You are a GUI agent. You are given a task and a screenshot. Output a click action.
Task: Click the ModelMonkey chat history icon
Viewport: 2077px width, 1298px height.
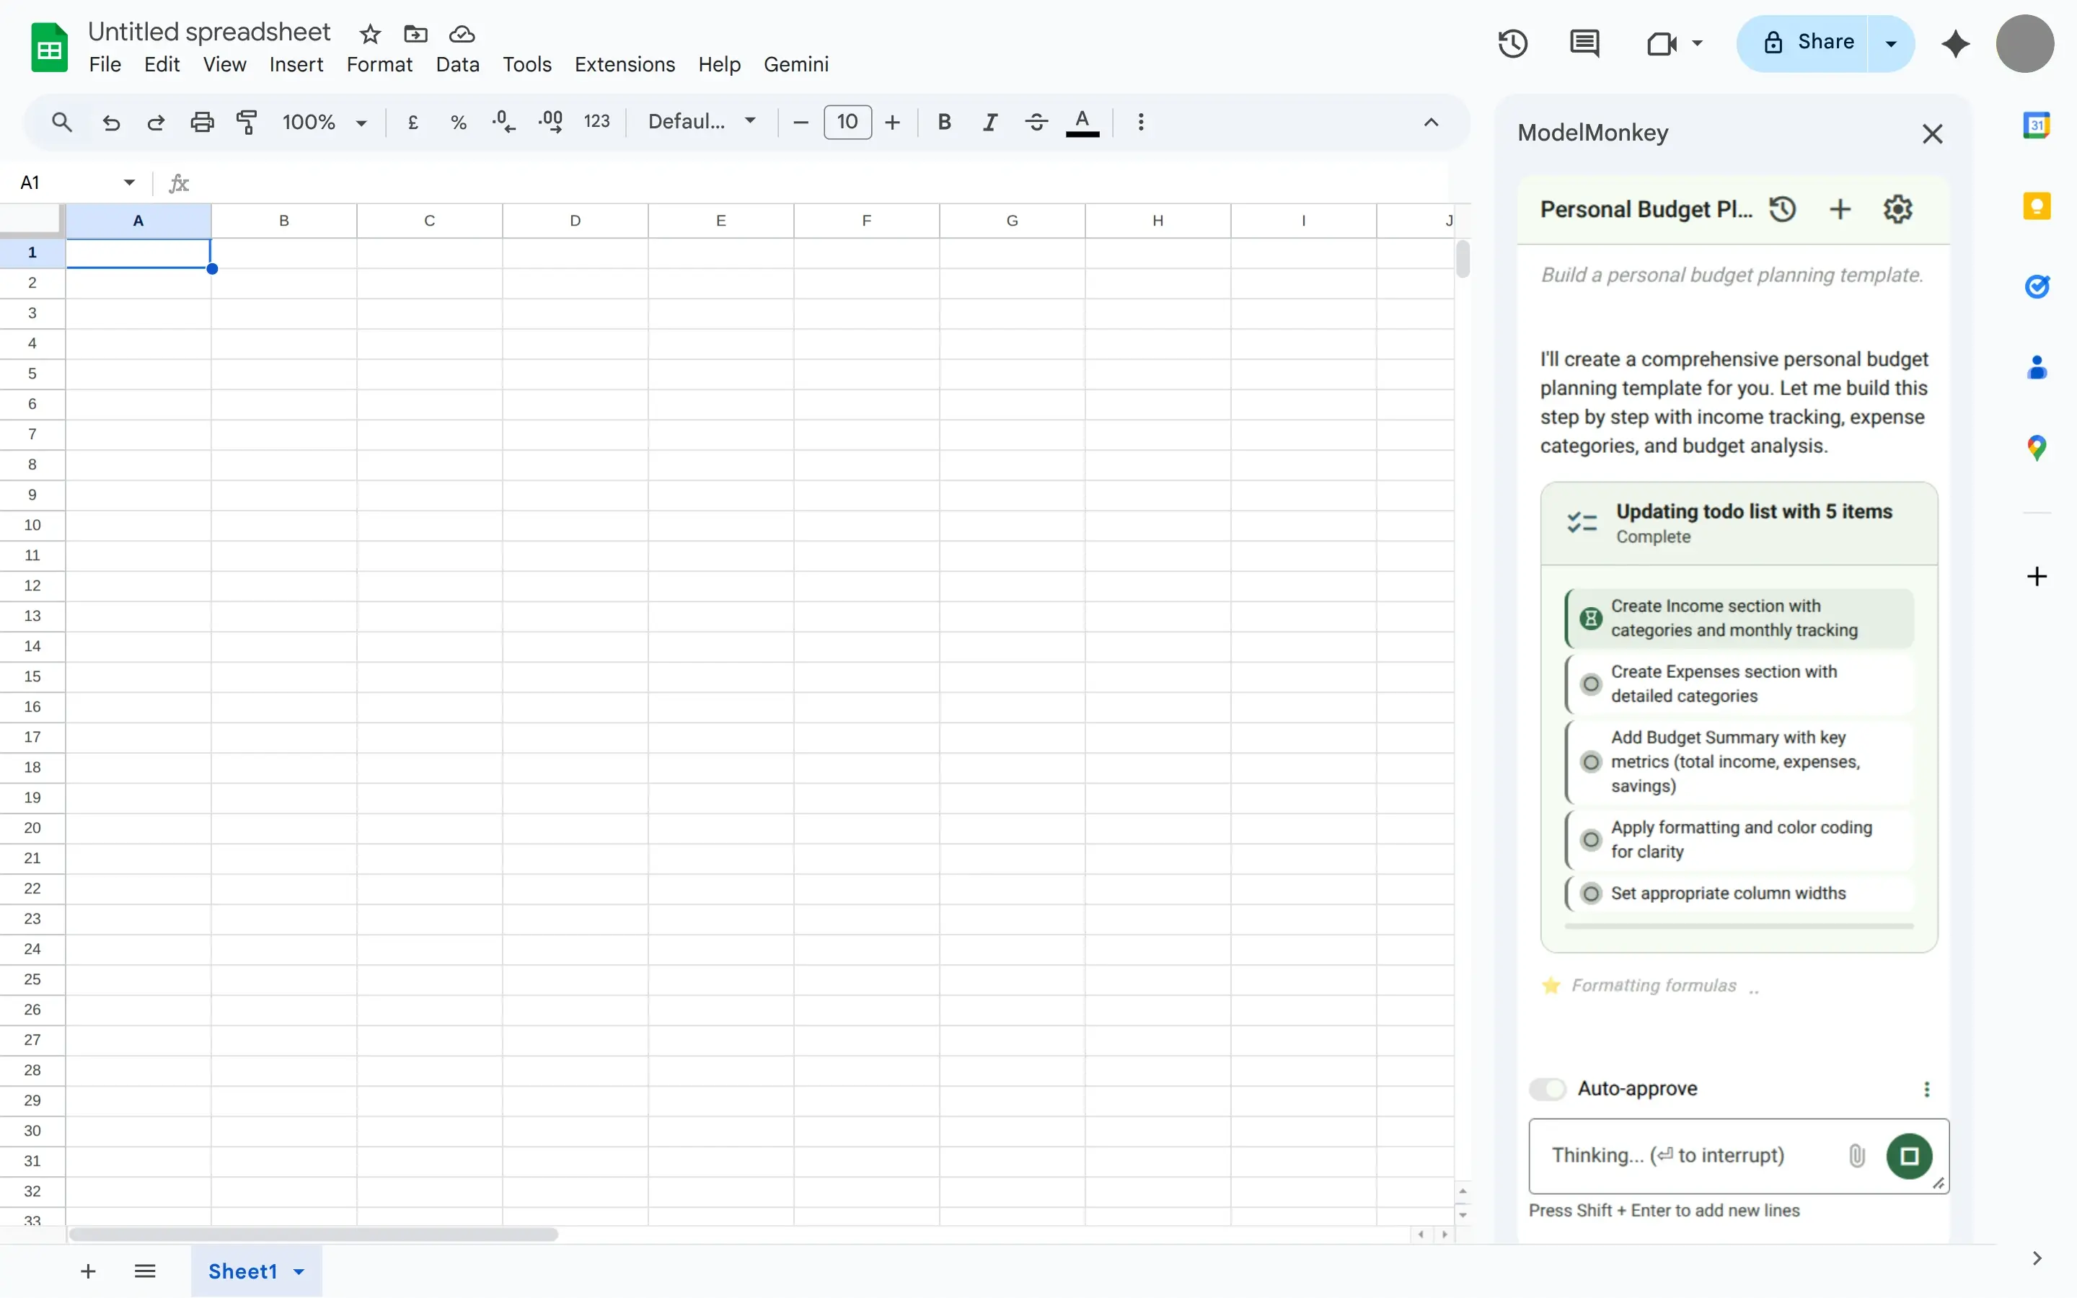click(x=1783, y=209)
